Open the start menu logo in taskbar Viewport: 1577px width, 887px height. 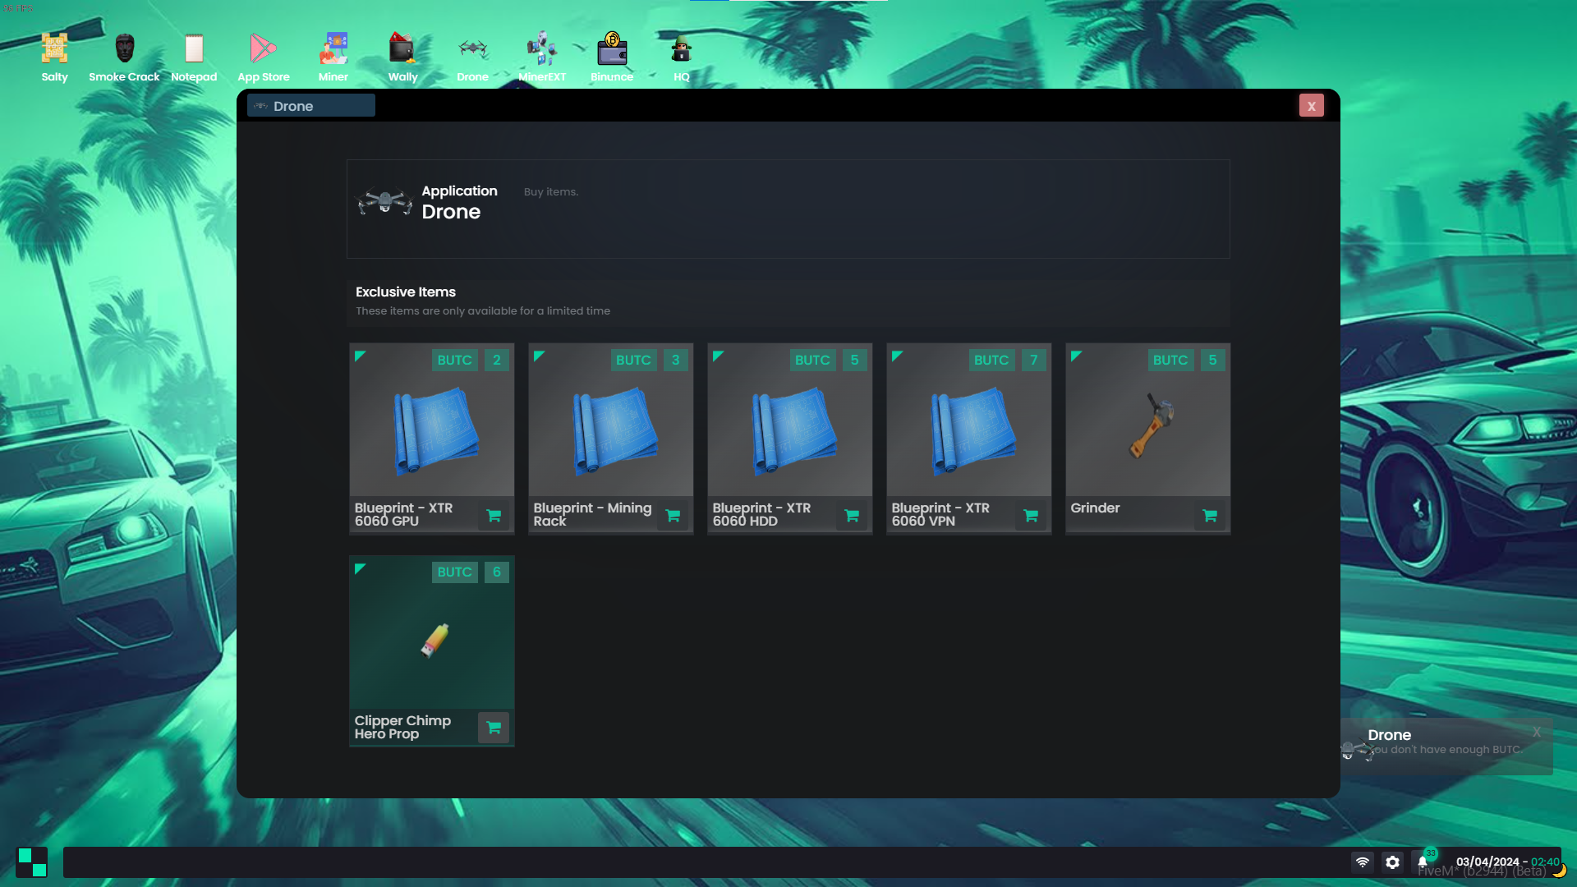point(32,862)
